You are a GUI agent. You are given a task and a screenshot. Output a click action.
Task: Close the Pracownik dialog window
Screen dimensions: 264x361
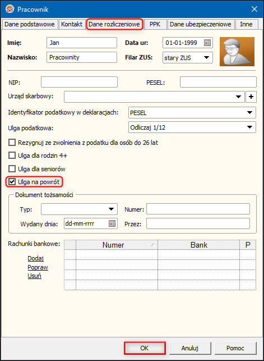[254, 9]
